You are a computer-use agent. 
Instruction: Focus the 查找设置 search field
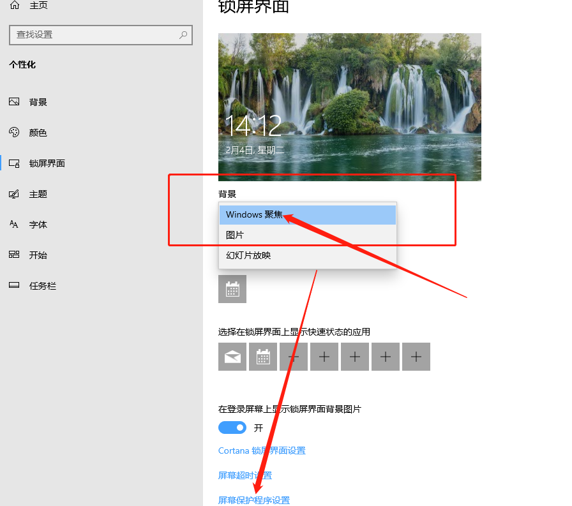101,35
